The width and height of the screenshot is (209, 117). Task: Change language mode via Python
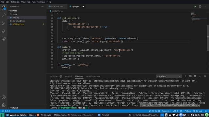tap(187, 111)
